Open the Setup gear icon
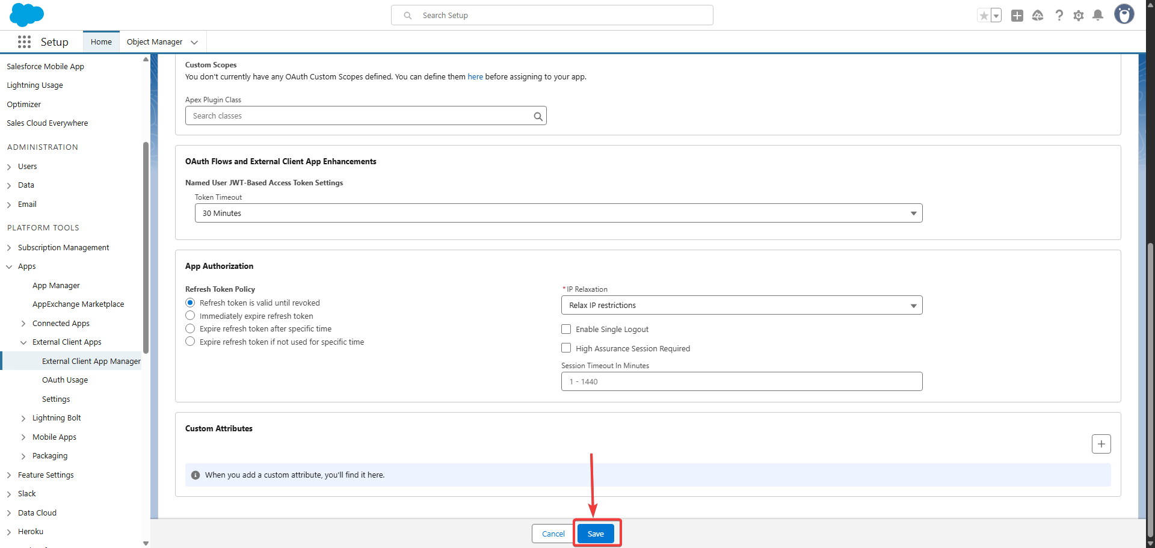1155x548 pixels. [1079, 16]
